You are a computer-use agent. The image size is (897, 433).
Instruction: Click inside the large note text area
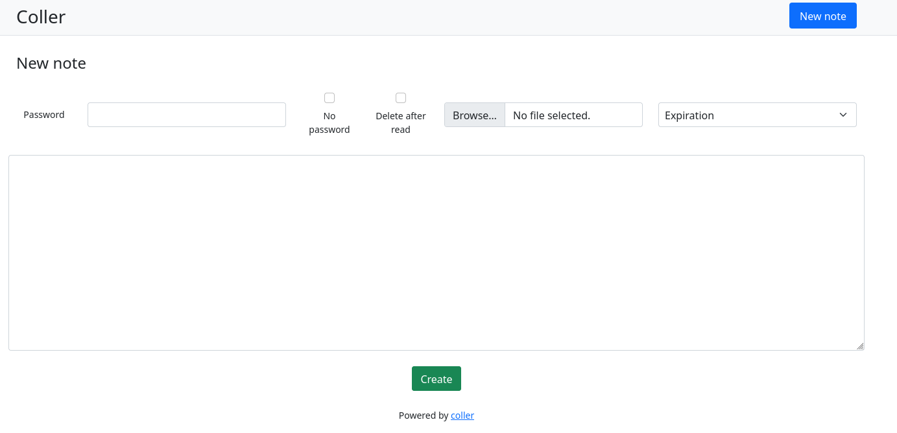tap(436, 253)
